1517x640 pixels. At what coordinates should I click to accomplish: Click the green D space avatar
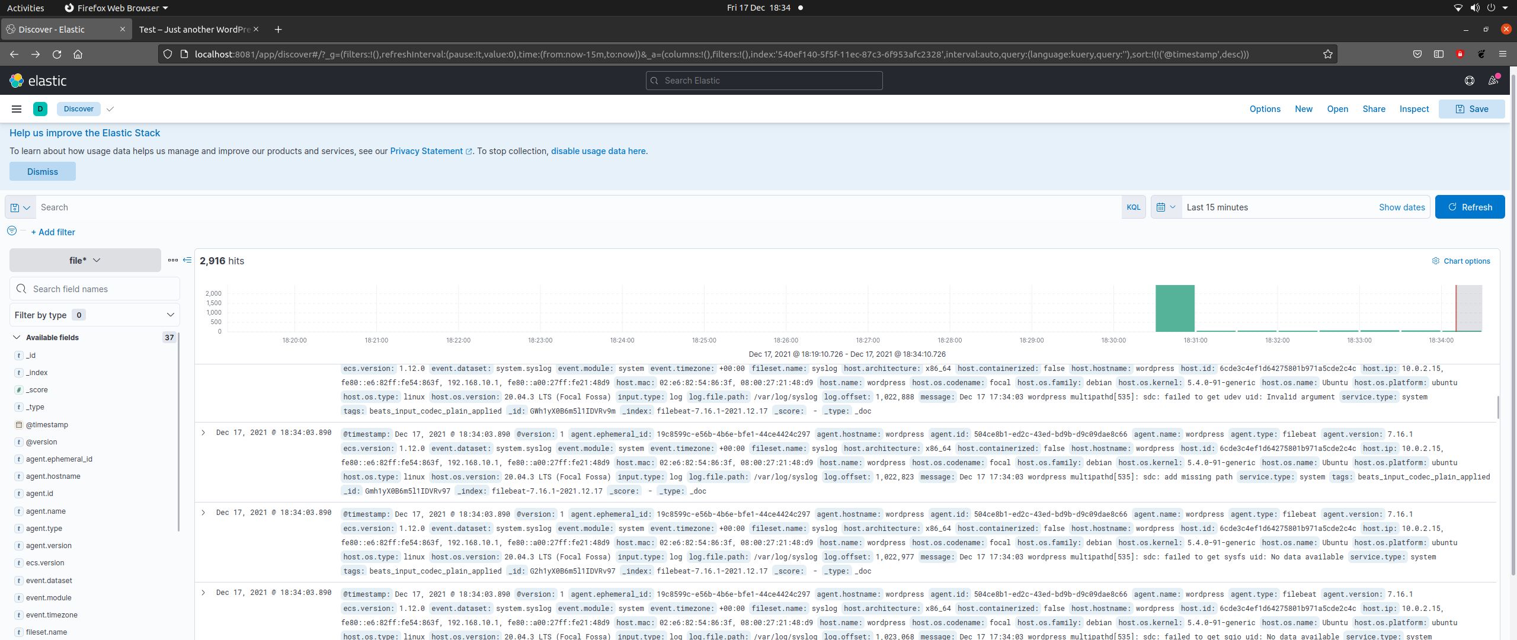tap(40, 109)
